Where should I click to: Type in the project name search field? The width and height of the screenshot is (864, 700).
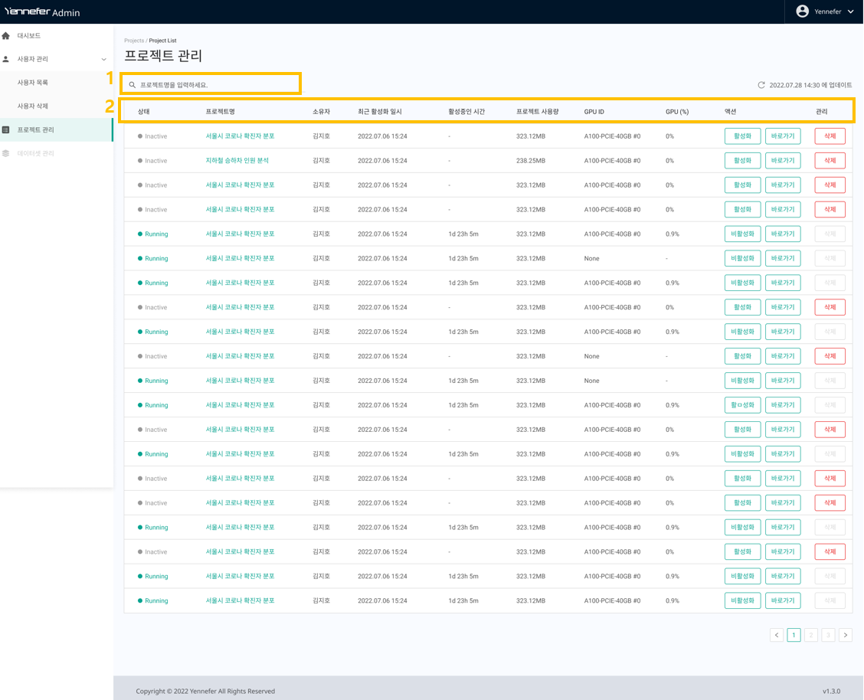tap(214, 85)
